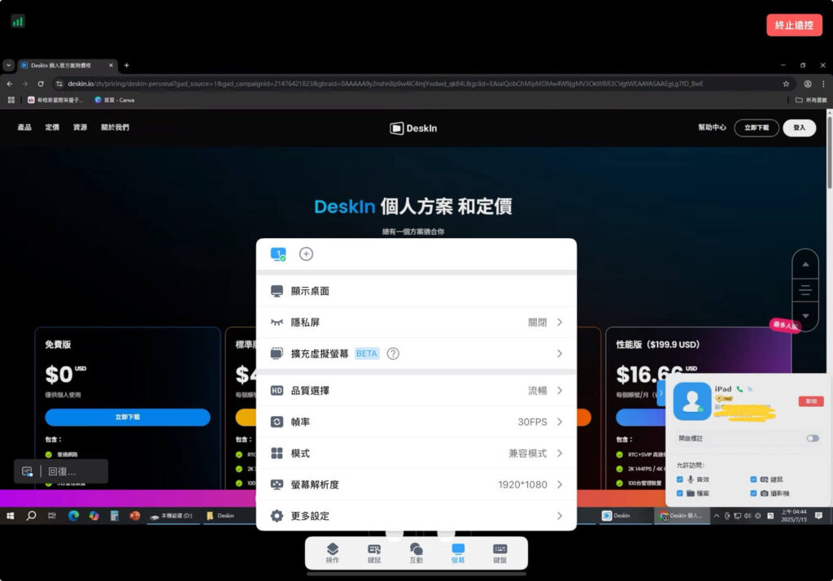Uncheck the 鍵鼠 access checkbox
The width and height of the screenshot is (833, 581).
[x=753, y=479]
